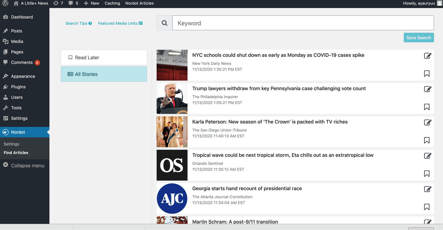The width and height of the screenshot is (443, 230).
Task: Click the user avatar icon
Action: (439, 3)
